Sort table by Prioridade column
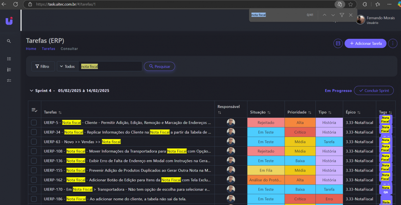Image resolution: width=401 pixels, height=205 pixels. [299, 113]
